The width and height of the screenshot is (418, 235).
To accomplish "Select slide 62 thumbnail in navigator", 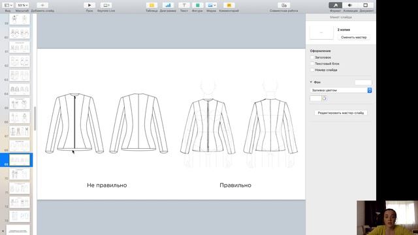I will pos(20,61).
